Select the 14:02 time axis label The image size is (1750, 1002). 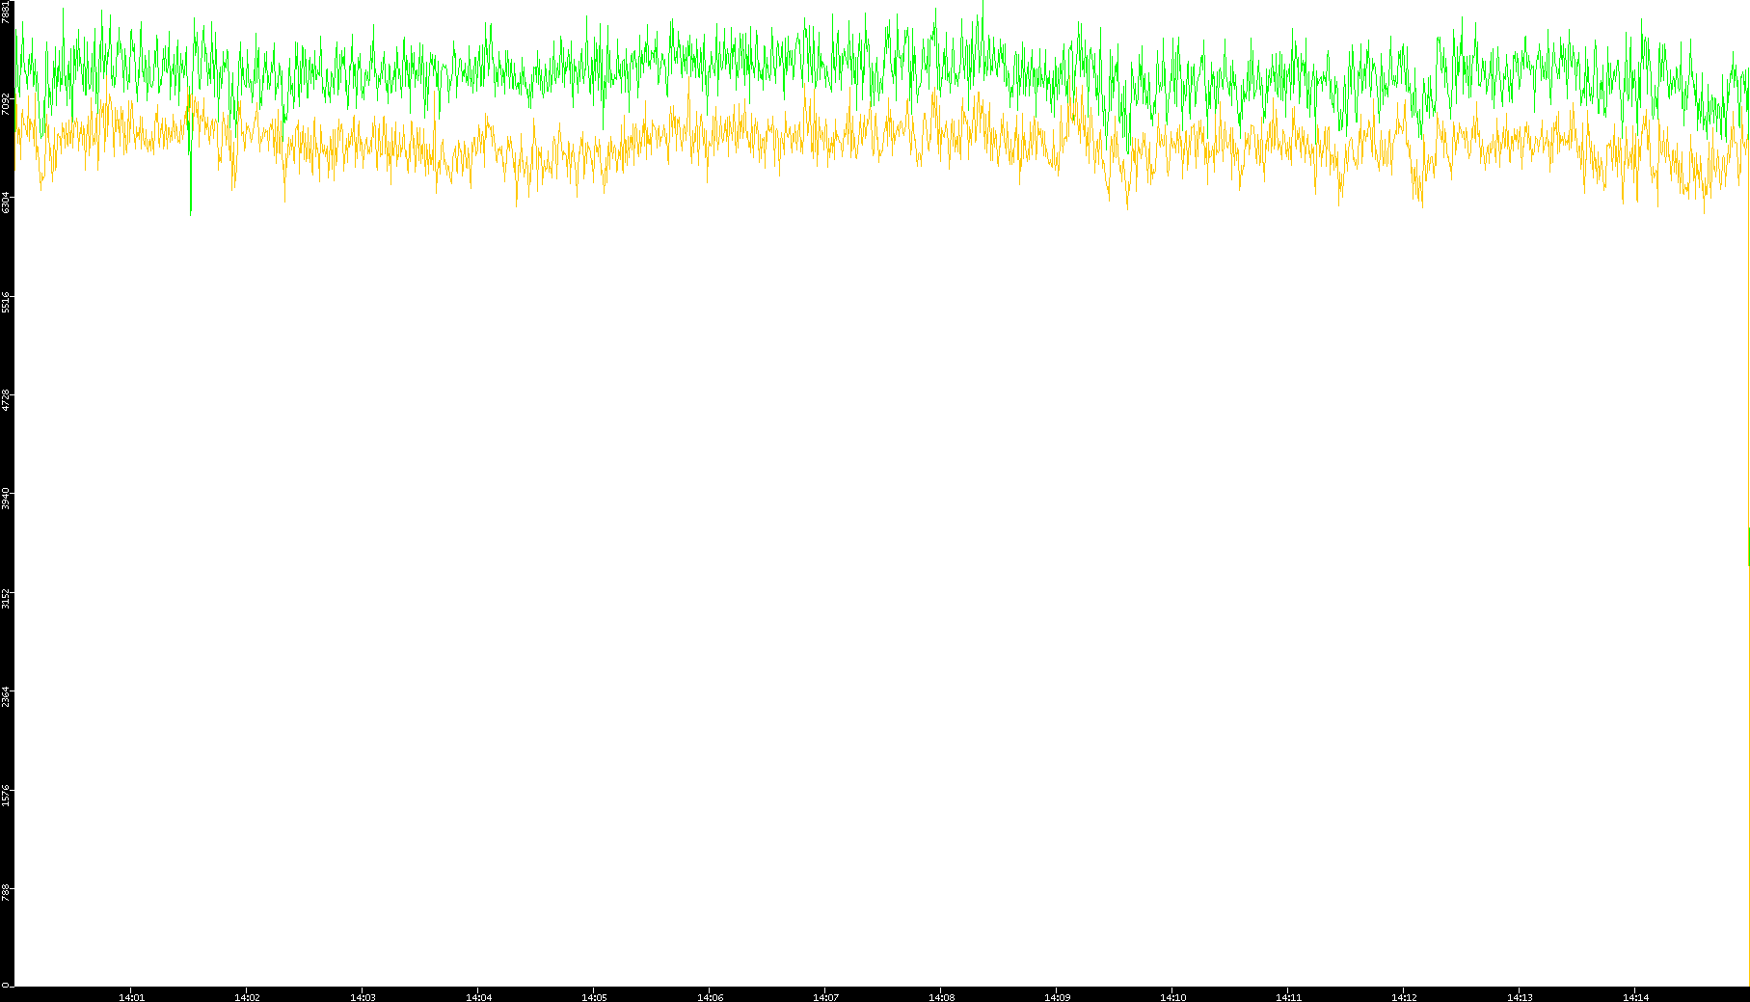[x=247, y=997]
